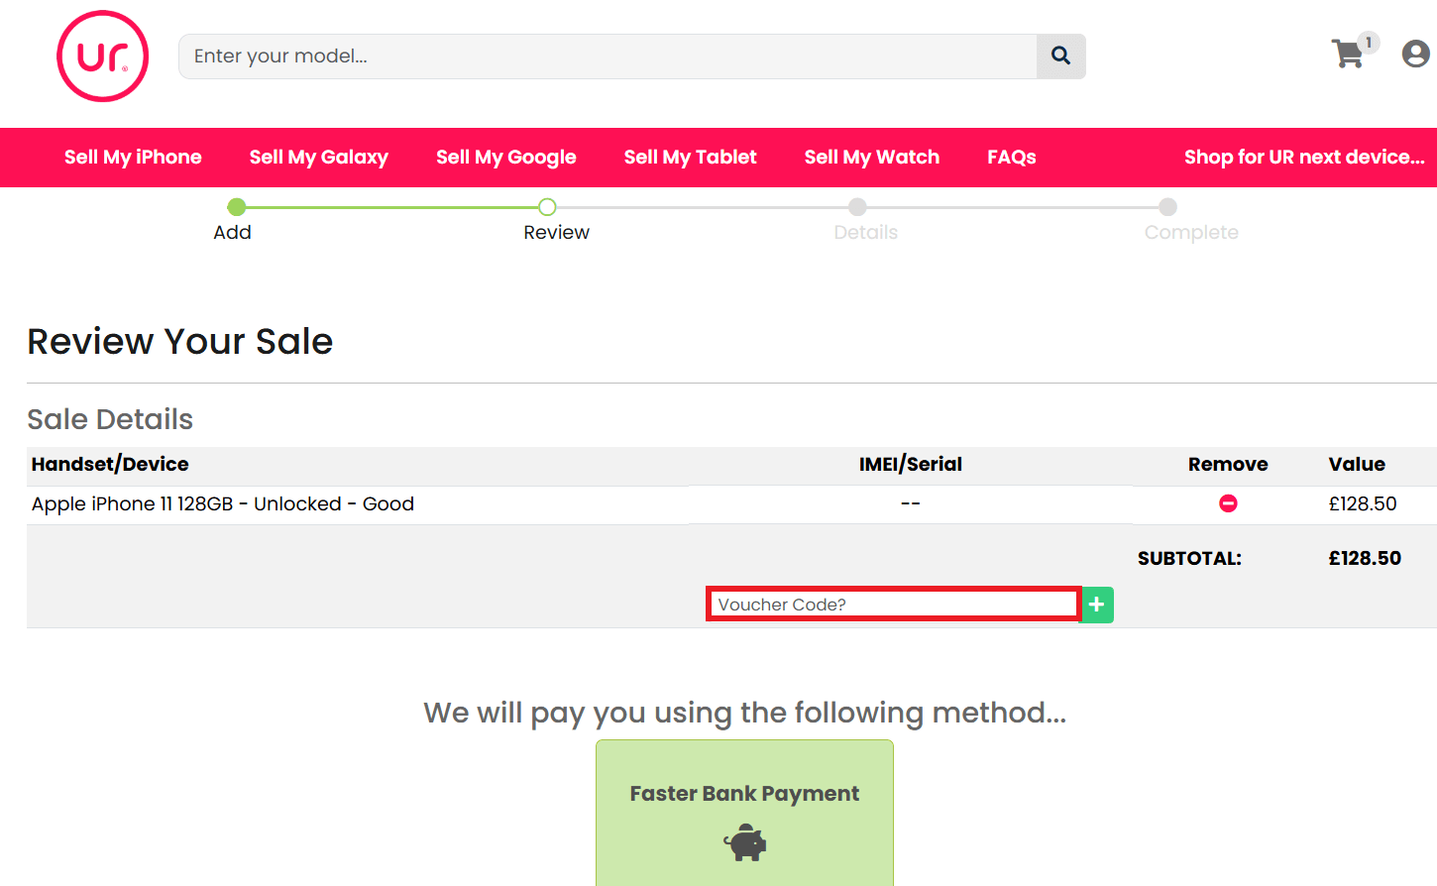Image resolution: width=1437 pixels, height=886 pixels.
Task: Click the Value column header
Action: click(1357, 464)
